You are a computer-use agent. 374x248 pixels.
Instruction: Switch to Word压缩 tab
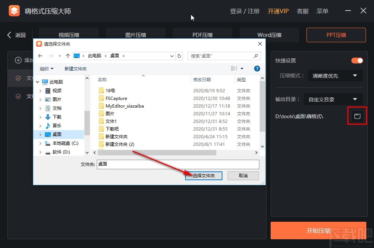point(269,35)
